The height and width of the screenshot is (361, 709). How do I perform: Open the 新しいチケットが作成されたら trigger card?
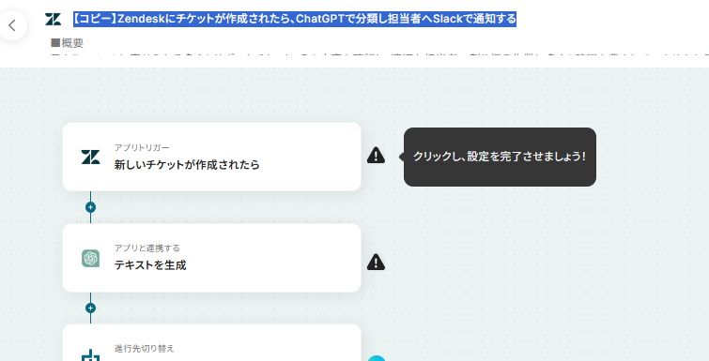pyautogui.click(x=211, y=157)
